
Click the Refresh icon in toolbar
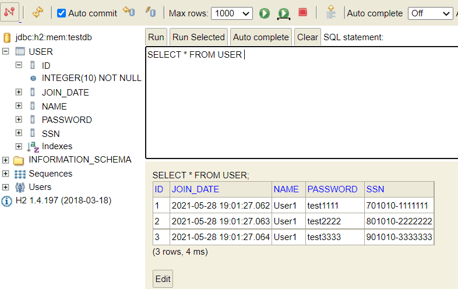tap(38, 13)
